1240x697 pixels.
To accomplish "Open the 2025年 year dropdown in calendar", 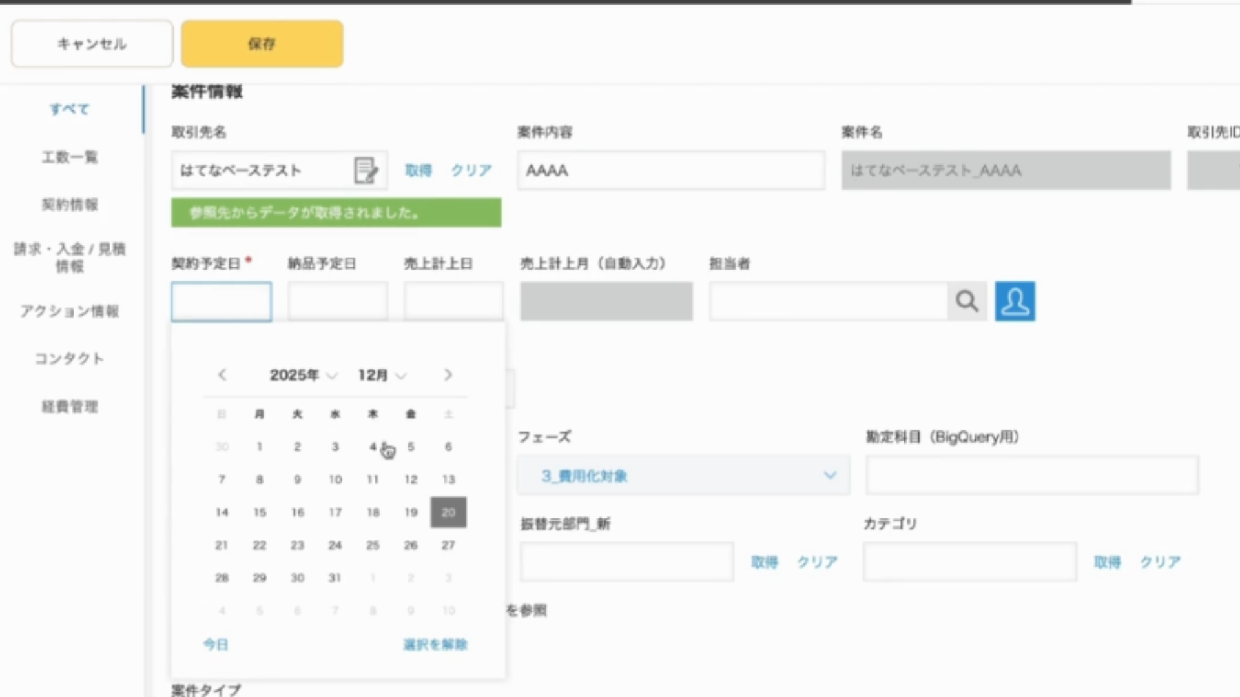I will [304, 375].
